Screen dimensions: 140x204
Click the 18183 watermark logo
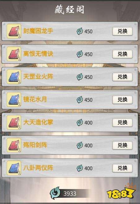(121, 192)
